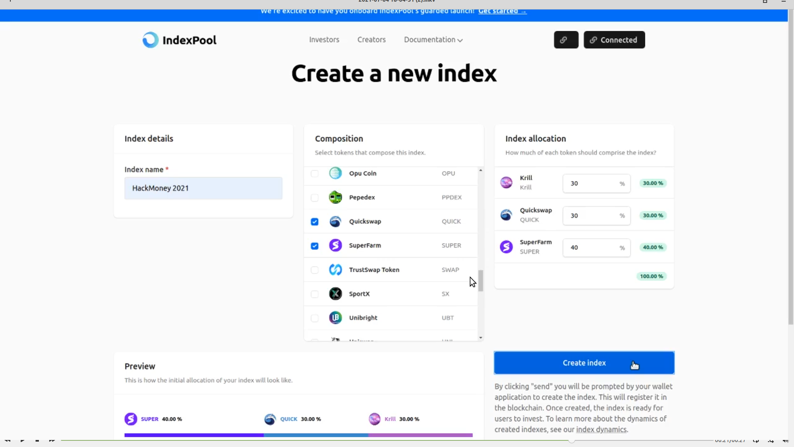Click the IndexPool logo

pyautogui.click(x=179, y=40)
